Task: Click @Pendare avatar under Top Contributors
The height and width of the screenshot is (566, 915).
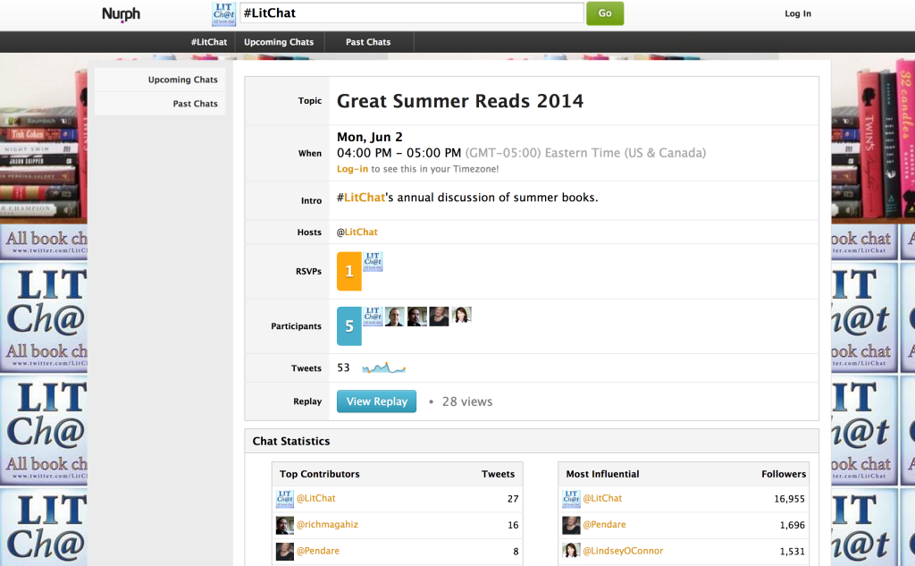Action: tap(285, 552)
